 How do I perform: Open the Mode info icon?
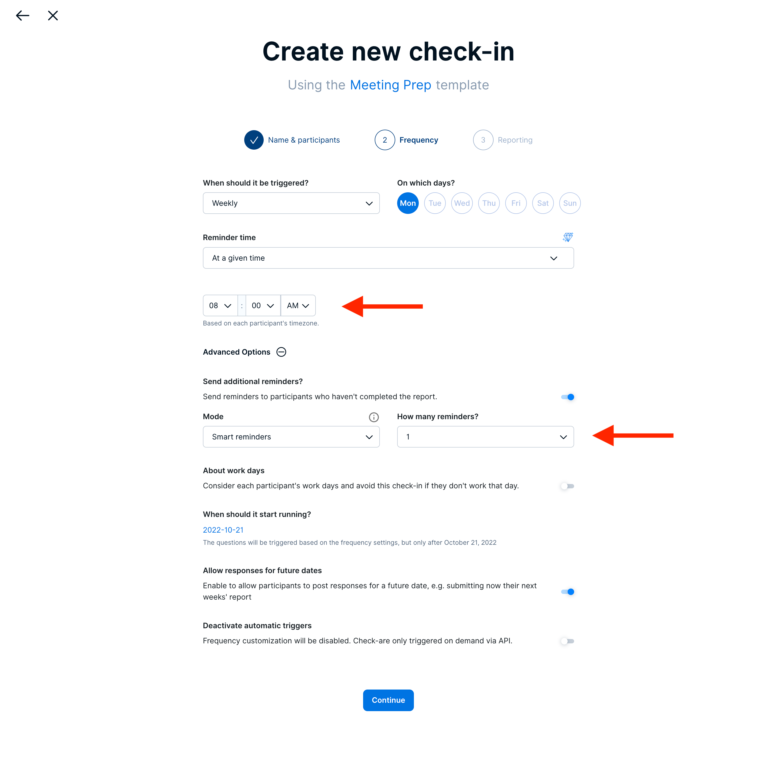tap(374, 417)
